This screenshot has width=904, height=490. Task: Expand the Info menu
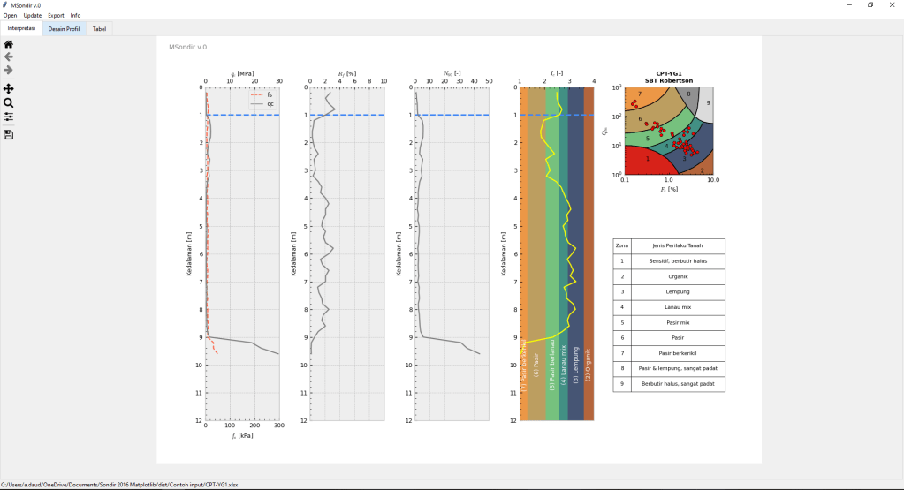75,16
